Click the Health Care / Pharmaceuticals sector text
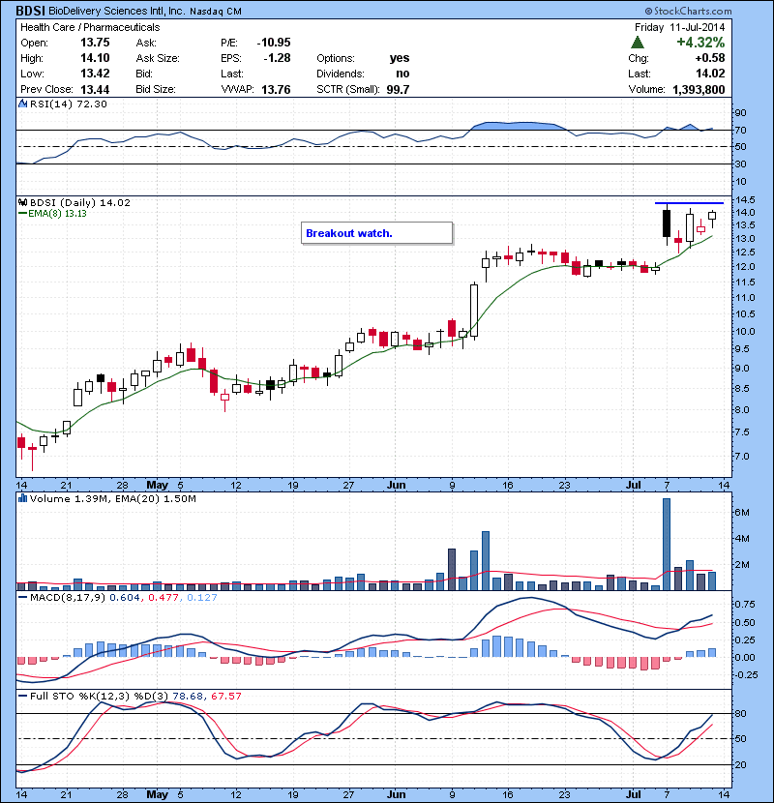 (90, 27)
